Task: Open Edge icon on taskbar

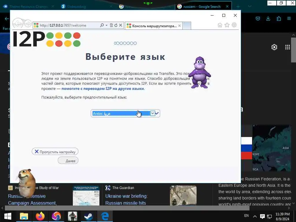Action: coord(105,216)
